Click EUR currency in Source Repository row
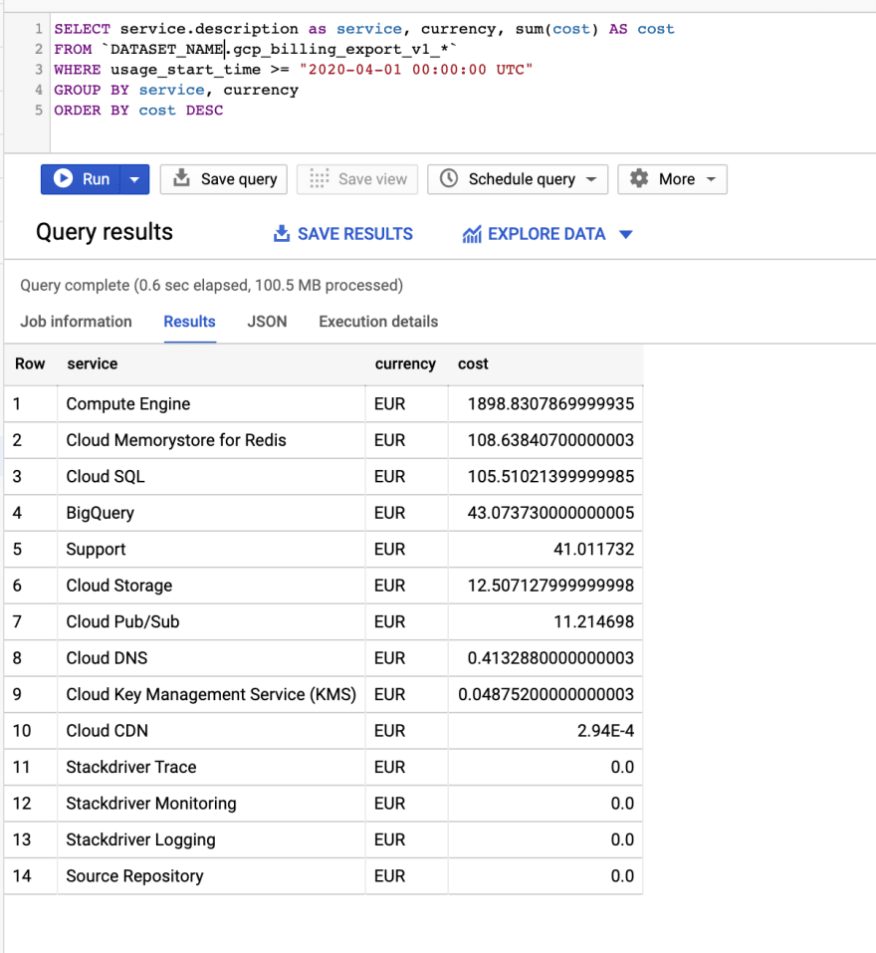The image size is (876, 953). (389, 875)
